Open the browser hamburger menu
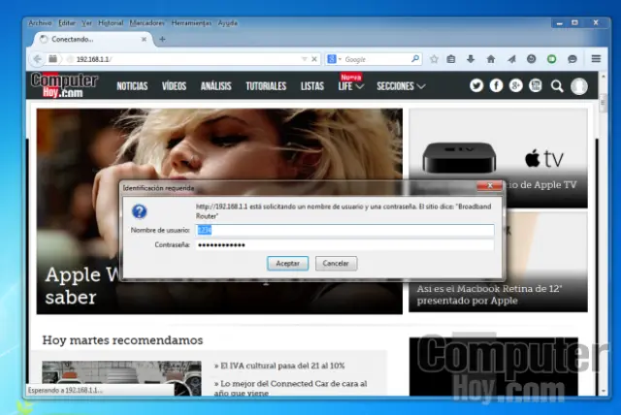Image resolution: width=621 pixels, height=415 pixels. (594, 59)
